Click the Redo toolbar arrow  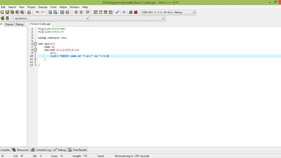(x=42, y=12)
